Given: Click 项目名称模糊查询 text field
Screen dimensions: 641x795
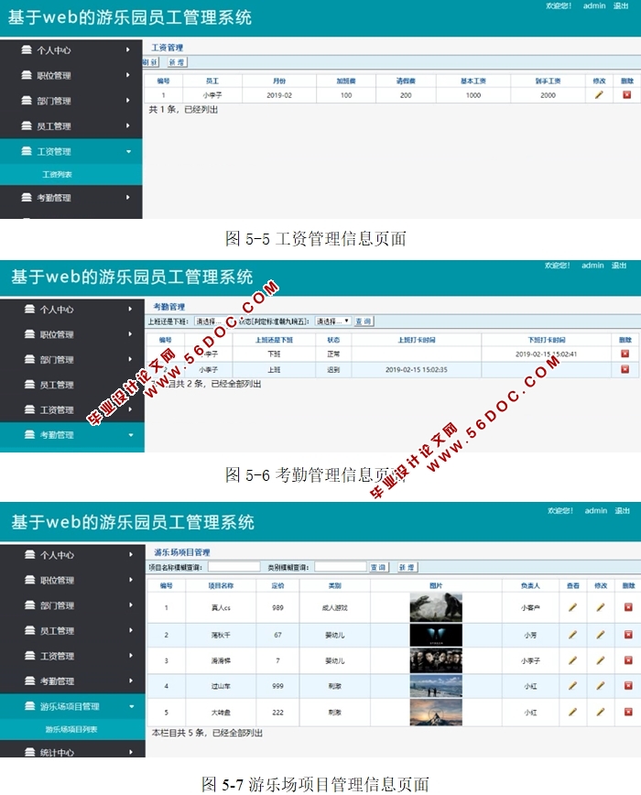Looking at the screenshot, I should [x=234, y=568].
